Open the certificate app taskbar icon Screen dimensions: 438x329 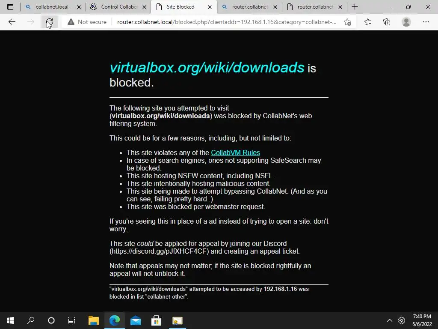[177, 320]
